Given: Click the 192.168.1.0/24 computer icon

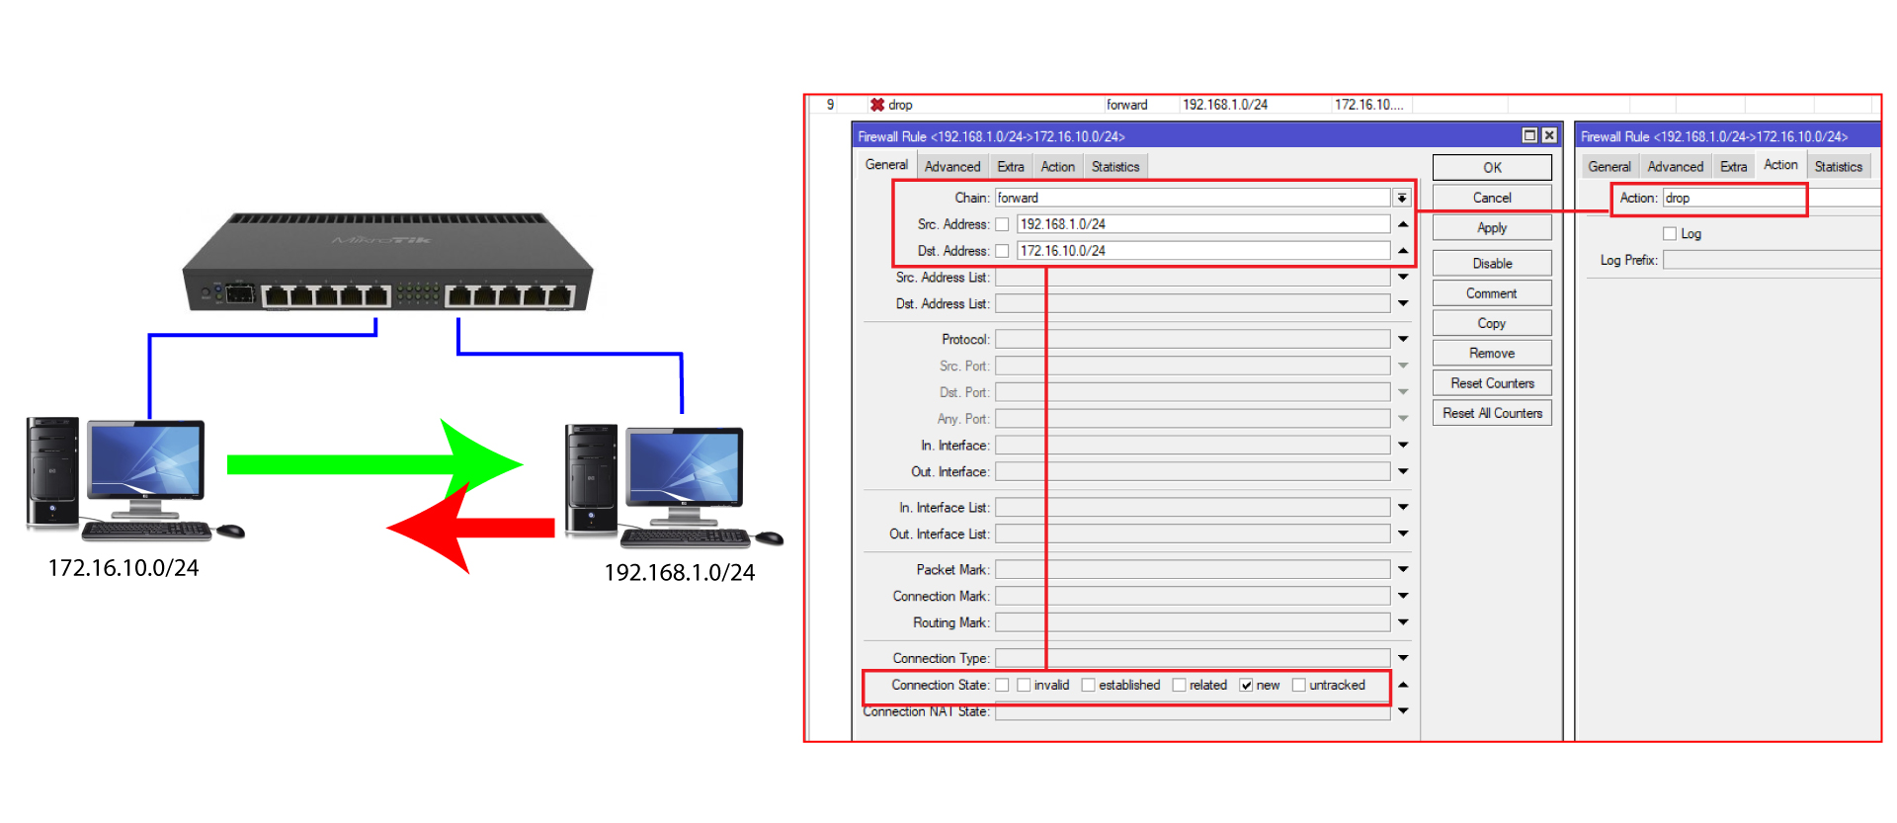Looking at the screenshot, I should pos(672,486).
